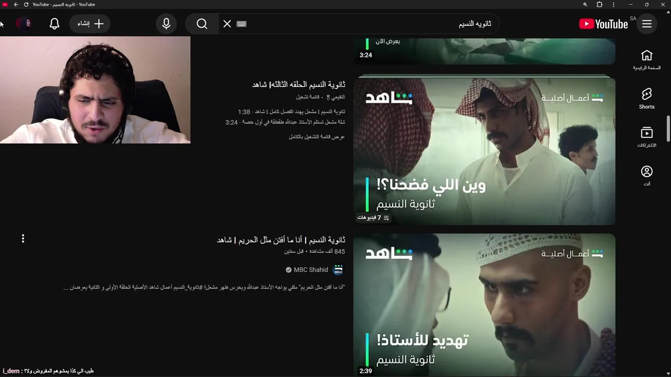
Task: Open the You section in sidebar
Action: coord(647,176)
